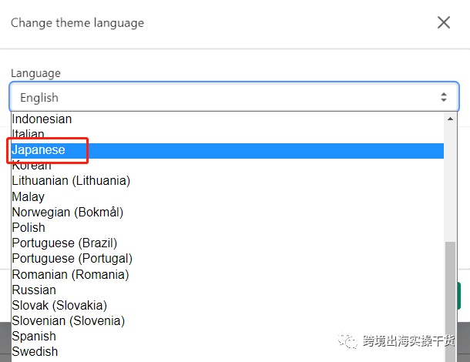
Task: Select Malay as theme language
Action: pyautogui.click(x=227, y=196)
